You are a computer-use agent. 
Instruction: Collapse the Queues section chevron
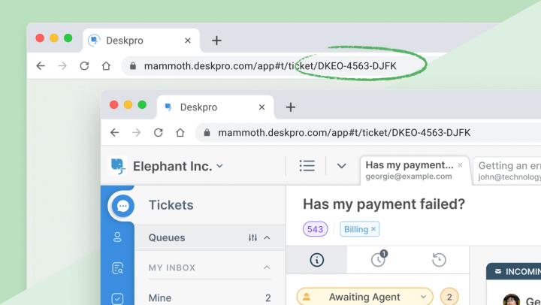click(267, 238)
